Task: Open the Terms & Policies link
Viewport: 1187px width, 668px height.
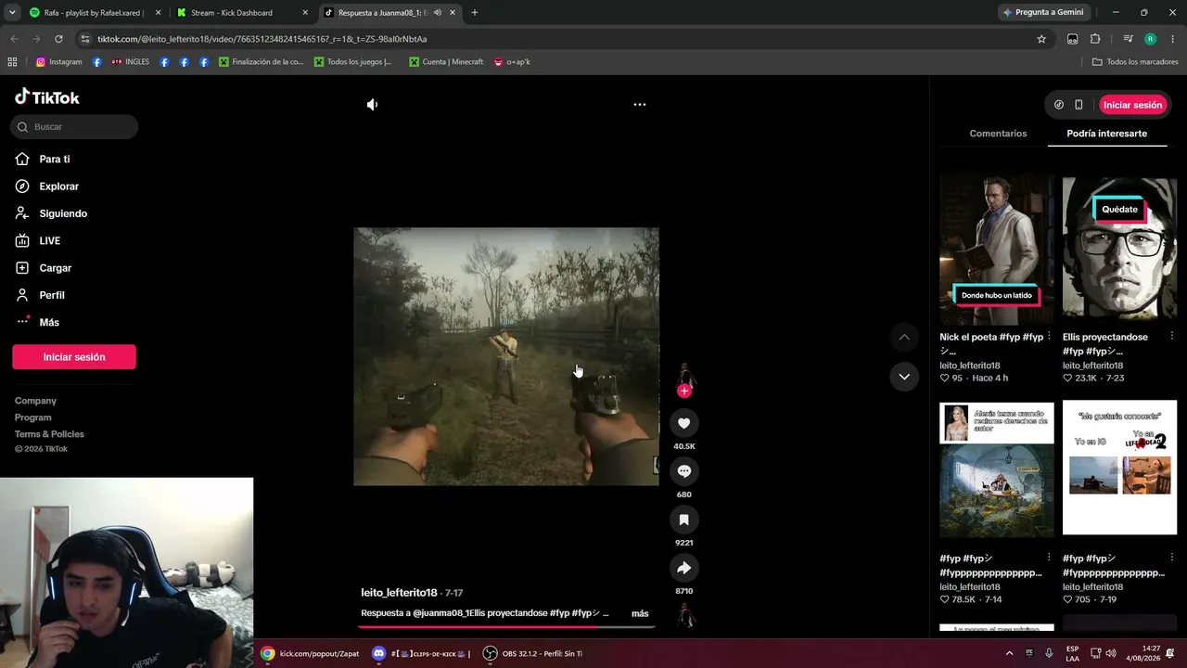Action: pyautogui.click(x=49, y=434)
